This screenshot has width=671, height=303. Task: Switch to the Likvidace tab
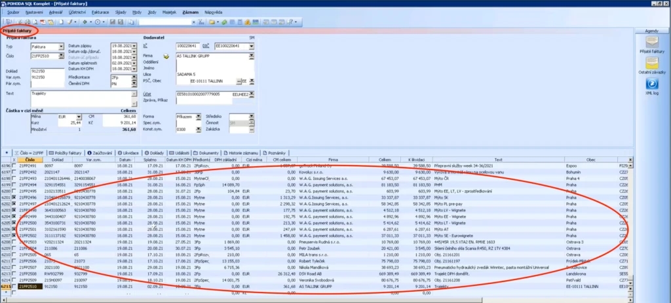(128, 152)
